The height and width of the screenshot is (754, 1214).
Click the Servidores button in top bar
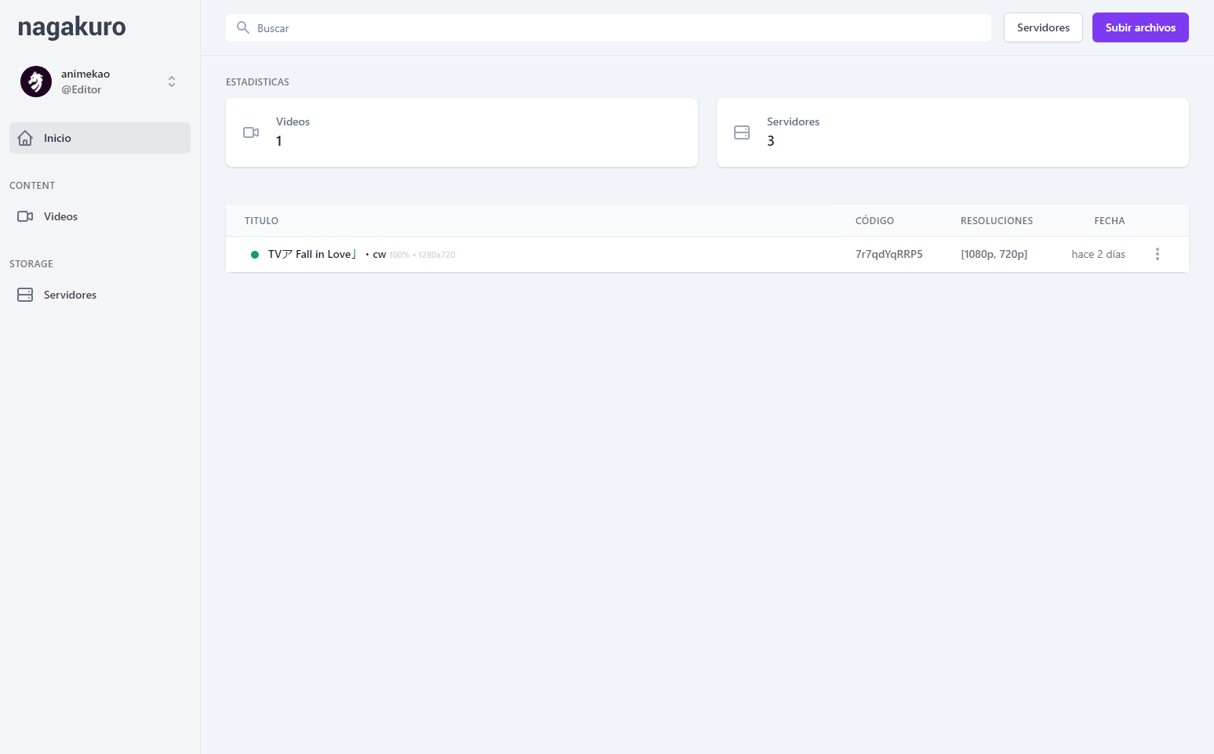(x=1042, y=27)
